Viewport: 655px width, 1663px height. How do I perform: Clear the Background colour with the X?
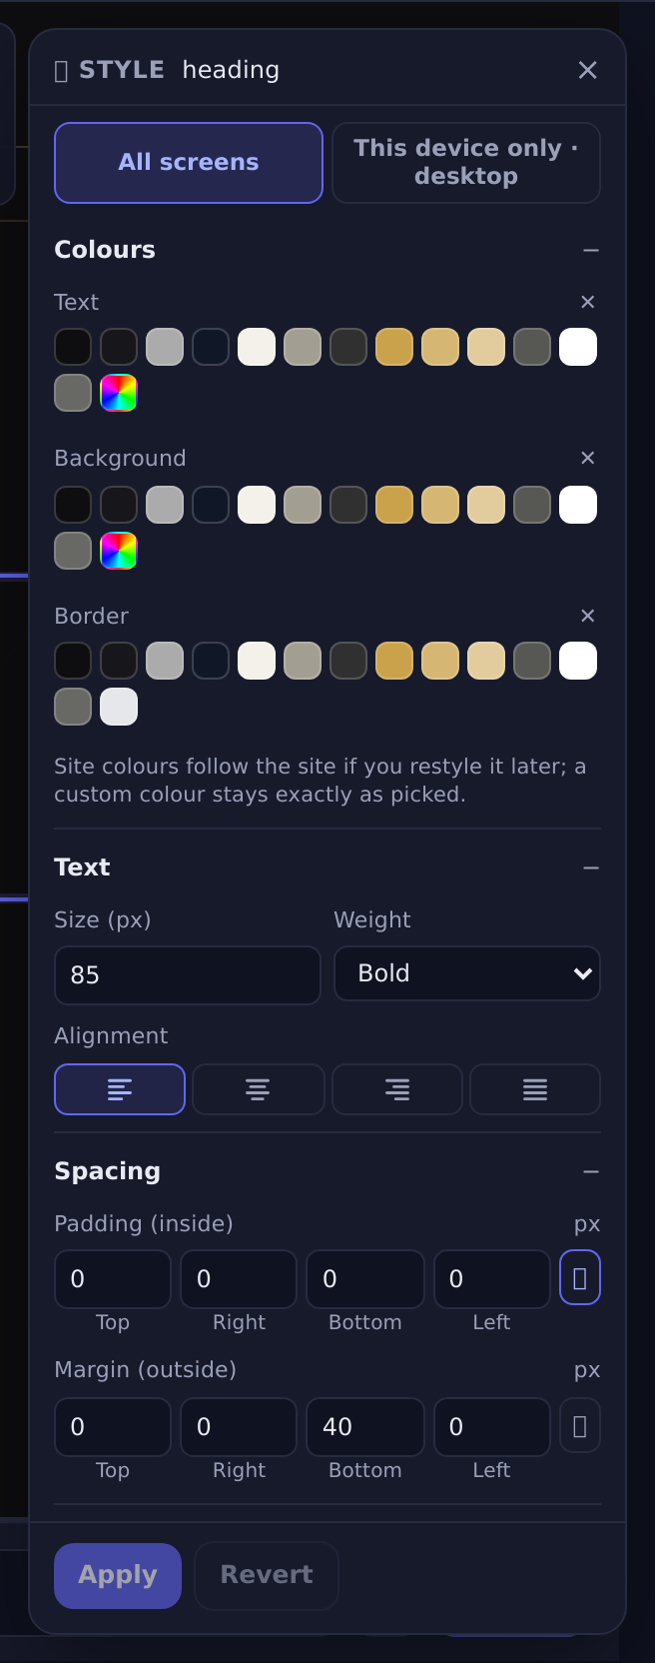pos(588,458)
